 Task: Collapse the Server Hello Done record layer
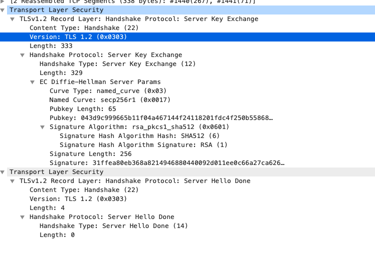click(13, 181)
